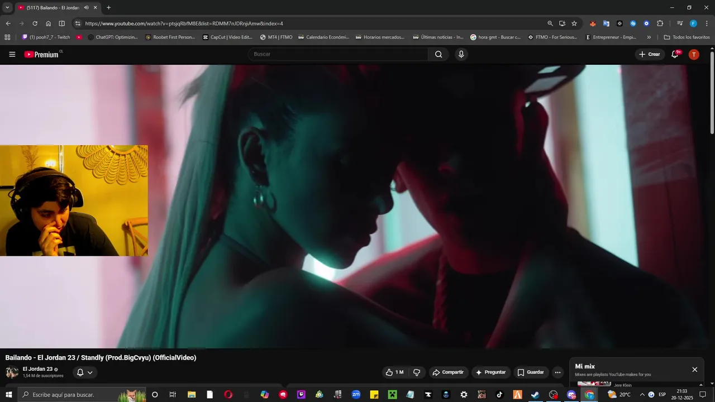Open the bookmarks apps grid icon

pyautogui.click(x=7, y=37)
